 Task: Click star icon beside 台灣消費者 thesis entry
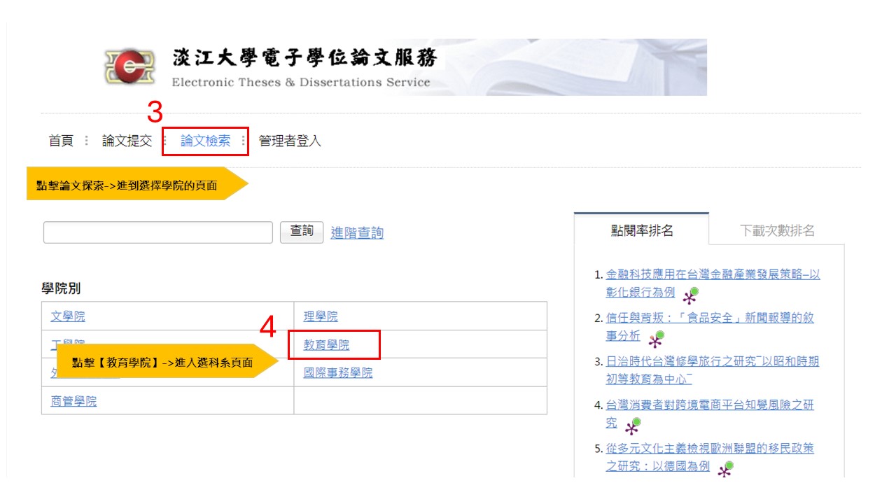pos(633,426)
